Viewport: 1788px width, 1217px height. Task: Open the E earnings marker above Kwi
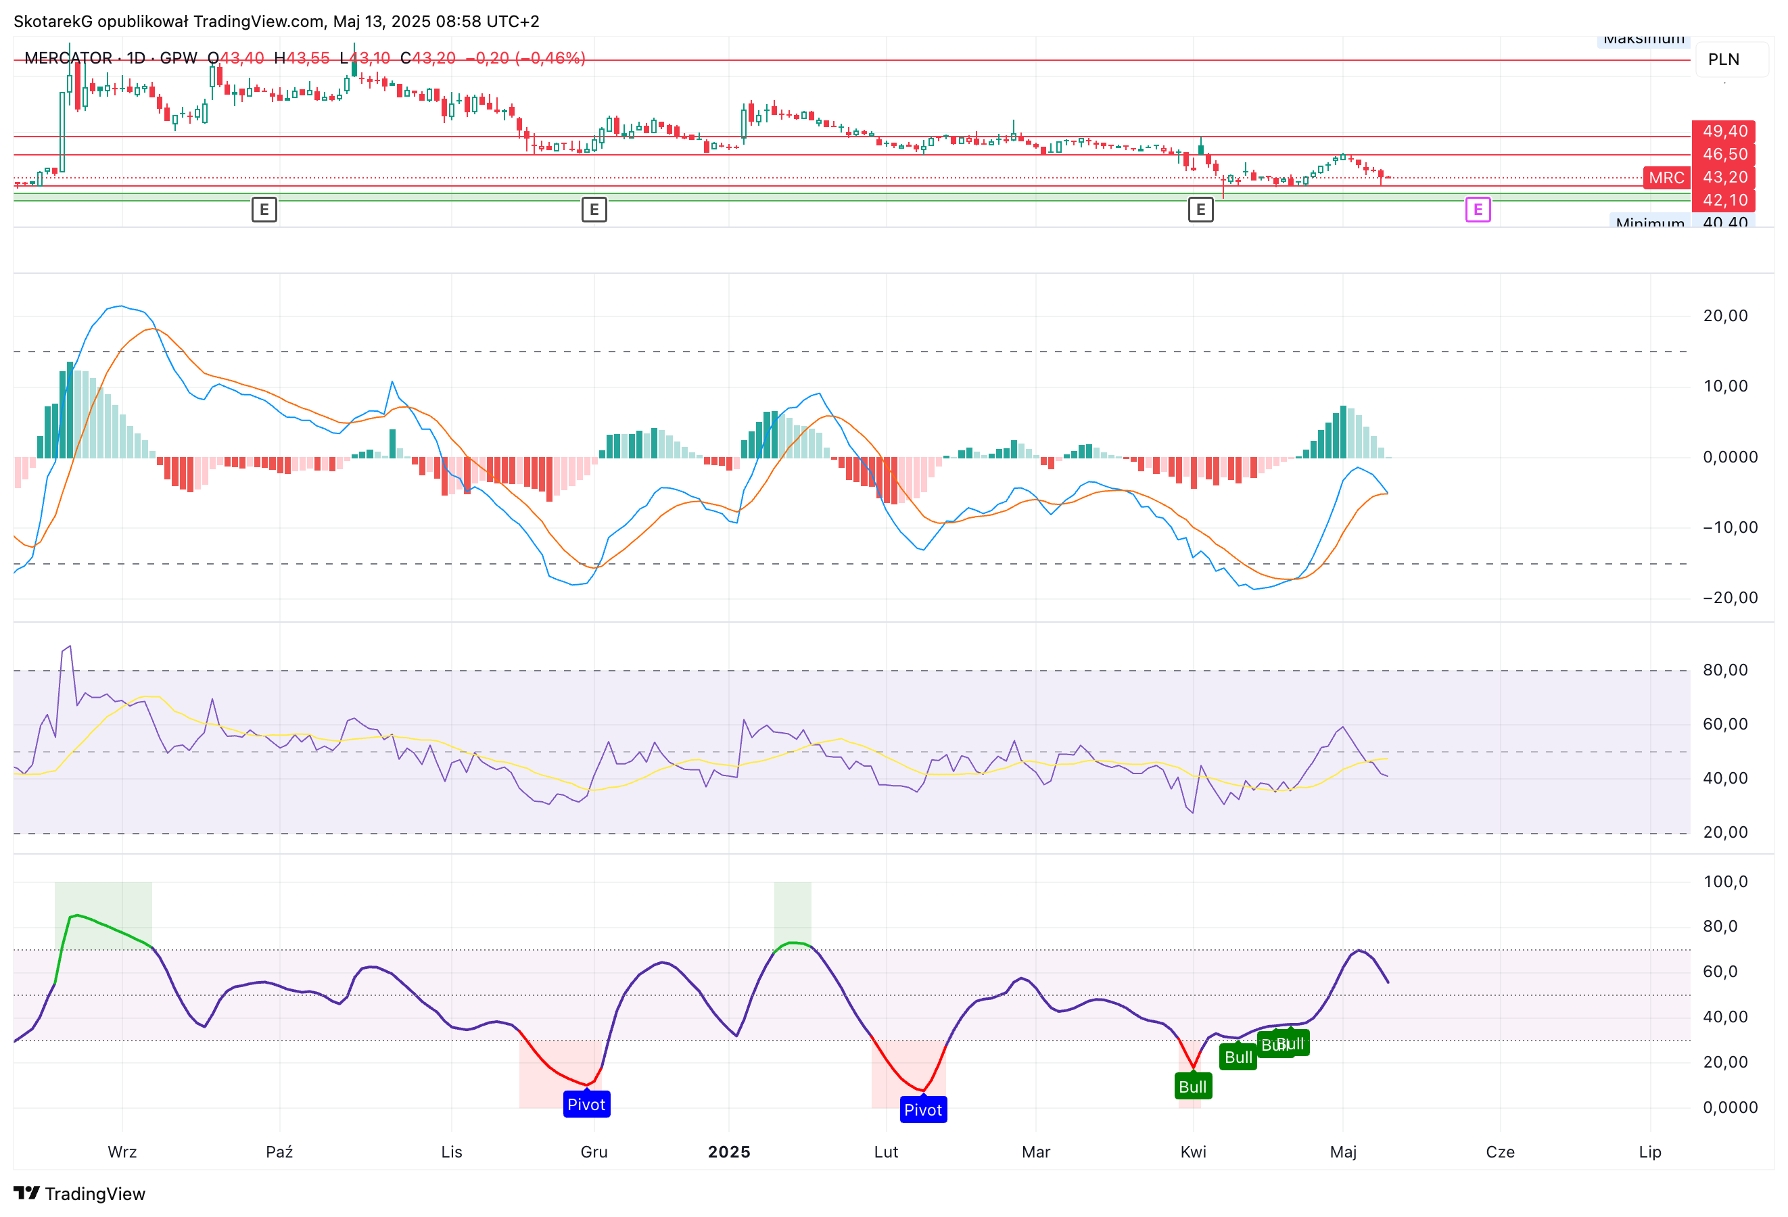tap(1200, 209)
